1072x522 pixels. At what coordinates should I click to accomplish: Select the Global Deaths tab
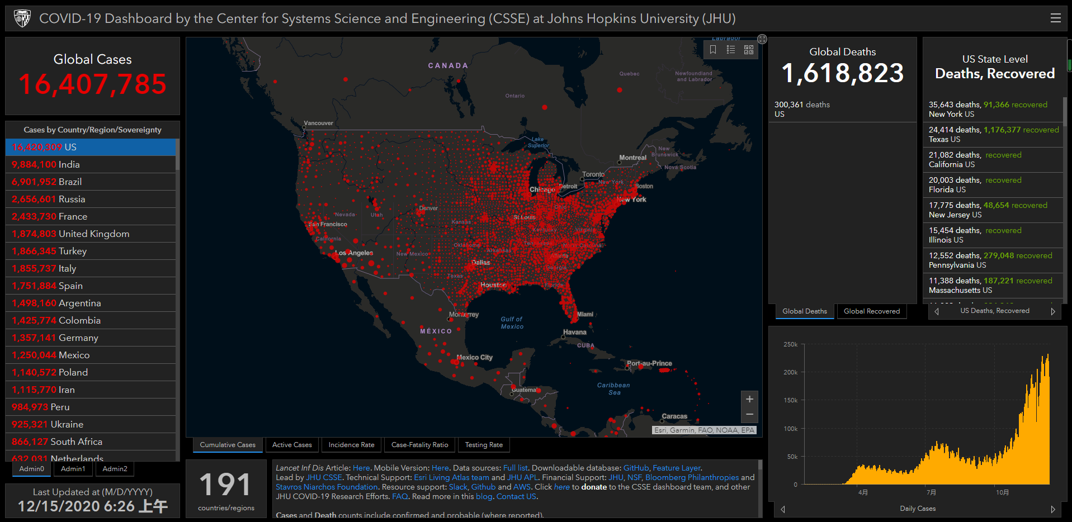[805, 311]
